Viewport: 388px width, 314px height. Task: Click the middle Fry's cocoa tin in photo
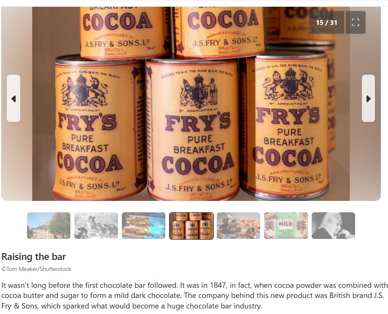point(192,130)
